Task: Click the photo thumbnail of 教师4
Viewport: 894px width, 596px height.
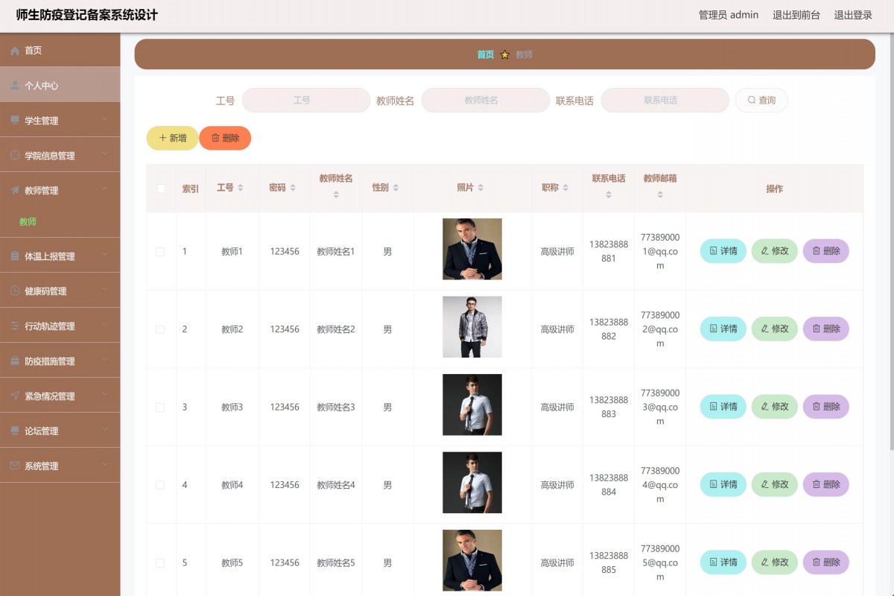Action: tap(472, 482)
